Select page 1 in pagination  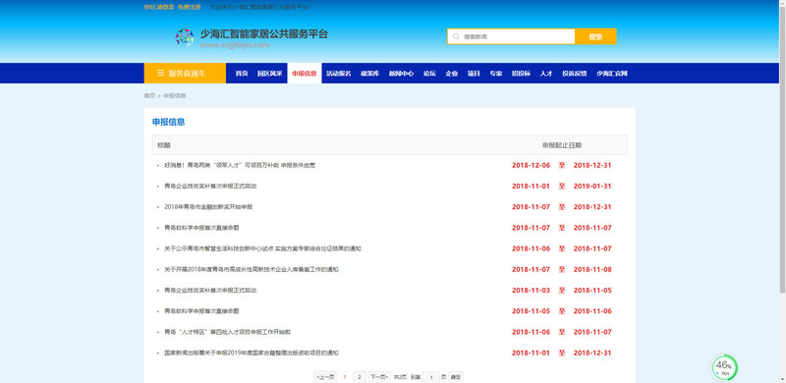345,377
